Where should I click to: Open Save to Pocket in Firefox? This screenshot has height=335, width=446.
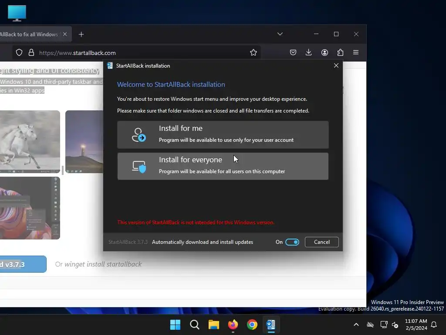[x=293, y=52]
